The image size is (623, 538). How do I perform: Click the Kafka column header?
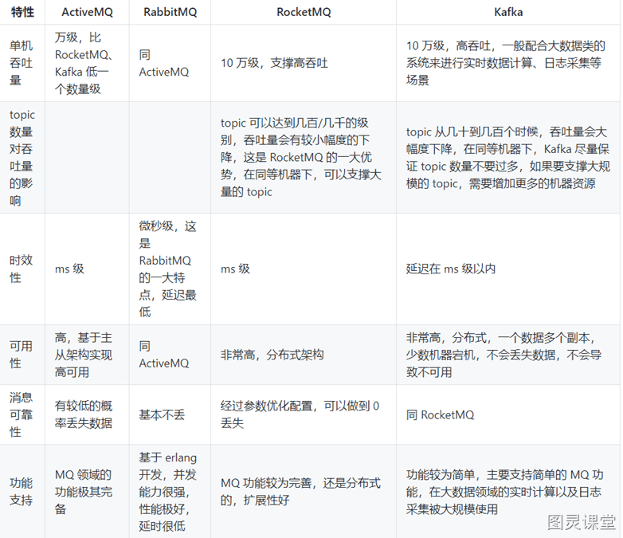(508, 12)
